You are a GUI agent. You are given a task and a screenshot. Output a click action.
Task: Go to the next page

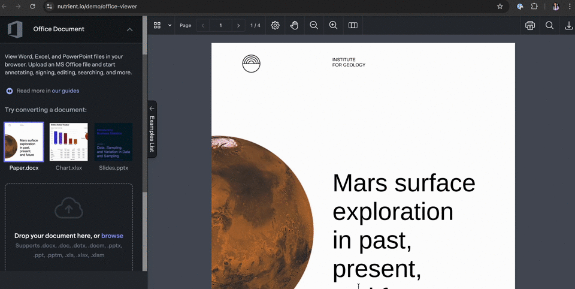tap(238, 25)
